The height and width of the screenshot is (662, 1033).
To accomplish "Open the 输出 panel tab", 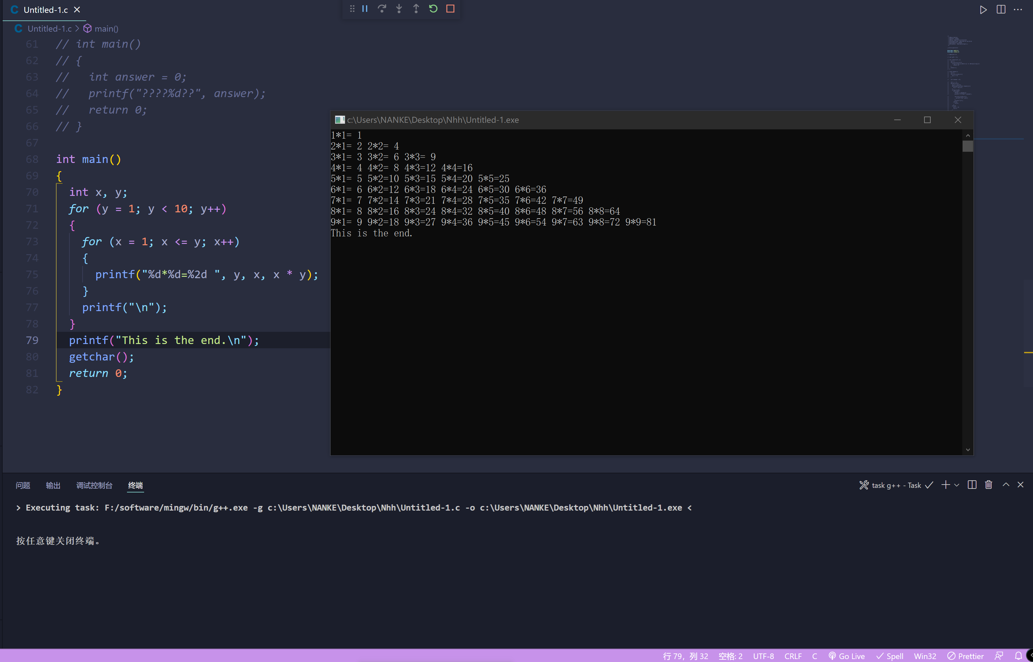I will tap(53, 485).
